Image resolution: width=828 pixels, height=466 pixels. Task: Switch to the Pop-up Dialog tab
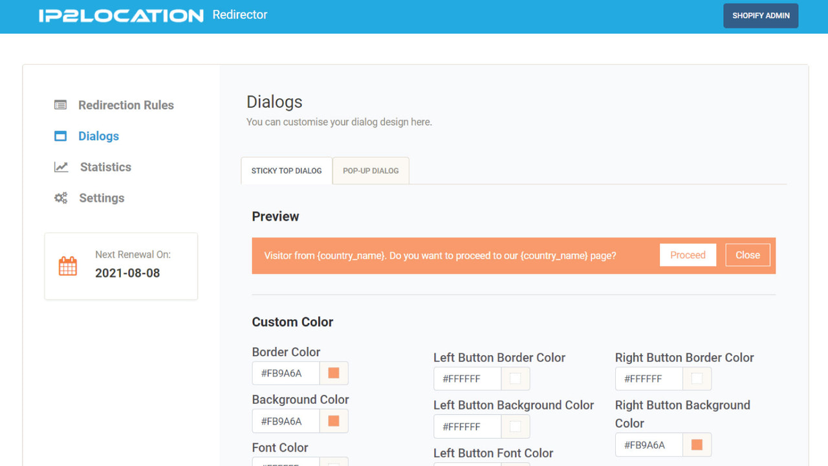(x=370, y=170)
